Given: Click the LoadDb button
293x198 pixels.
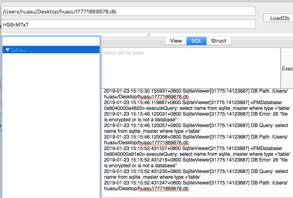Looking at the screenshot, I should (x=279, y=18).
